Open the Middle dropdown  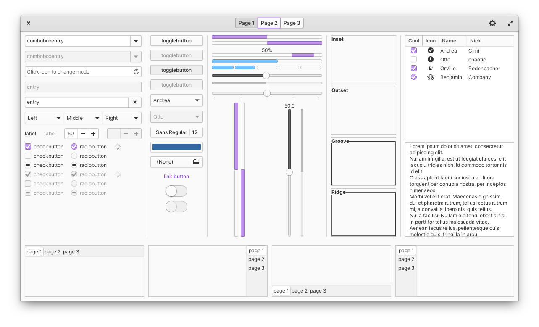coord(84,118)
